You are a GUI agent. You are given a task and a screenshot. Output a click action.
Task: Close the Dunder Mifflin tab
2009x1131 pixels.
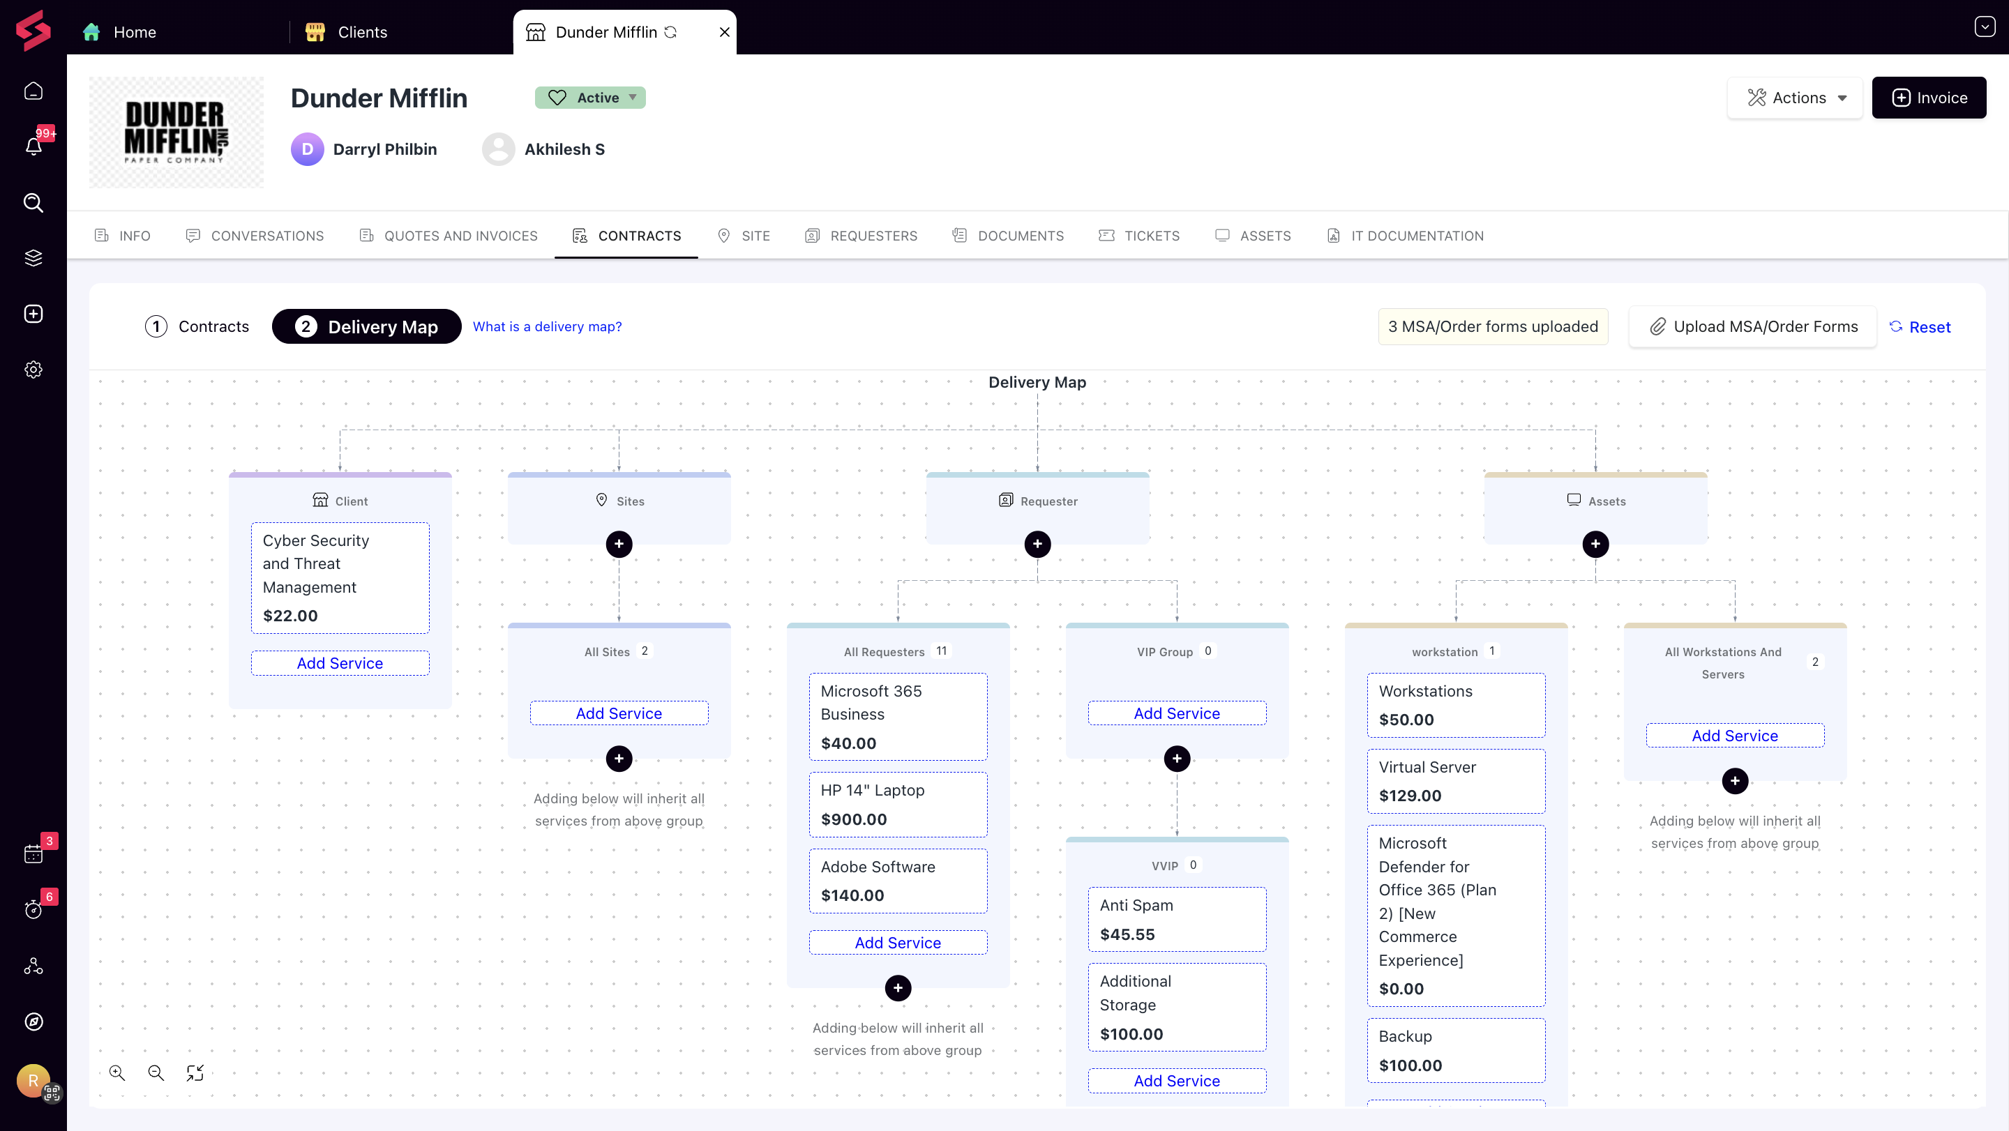(725, 32)
